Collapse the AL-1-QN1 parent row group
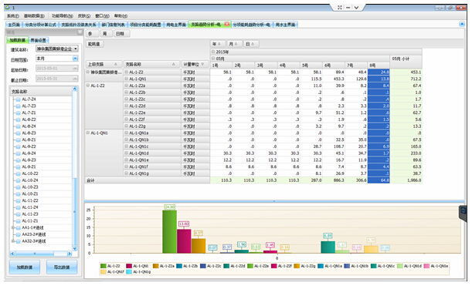This screenshot has width=472, height=286. pyautogui.click(x=88, y=133)
